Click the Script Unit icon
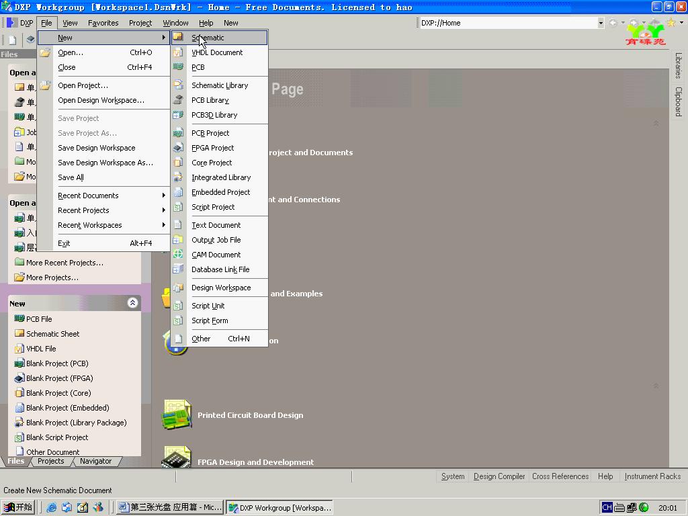688x516 pixels. pyautogui.click(x=178, y=306)
